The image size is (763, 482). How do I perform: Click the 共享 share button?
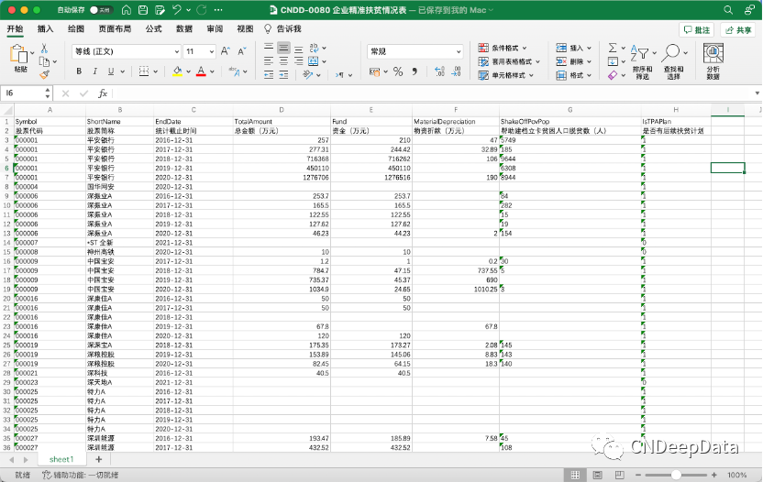[738, 29]
